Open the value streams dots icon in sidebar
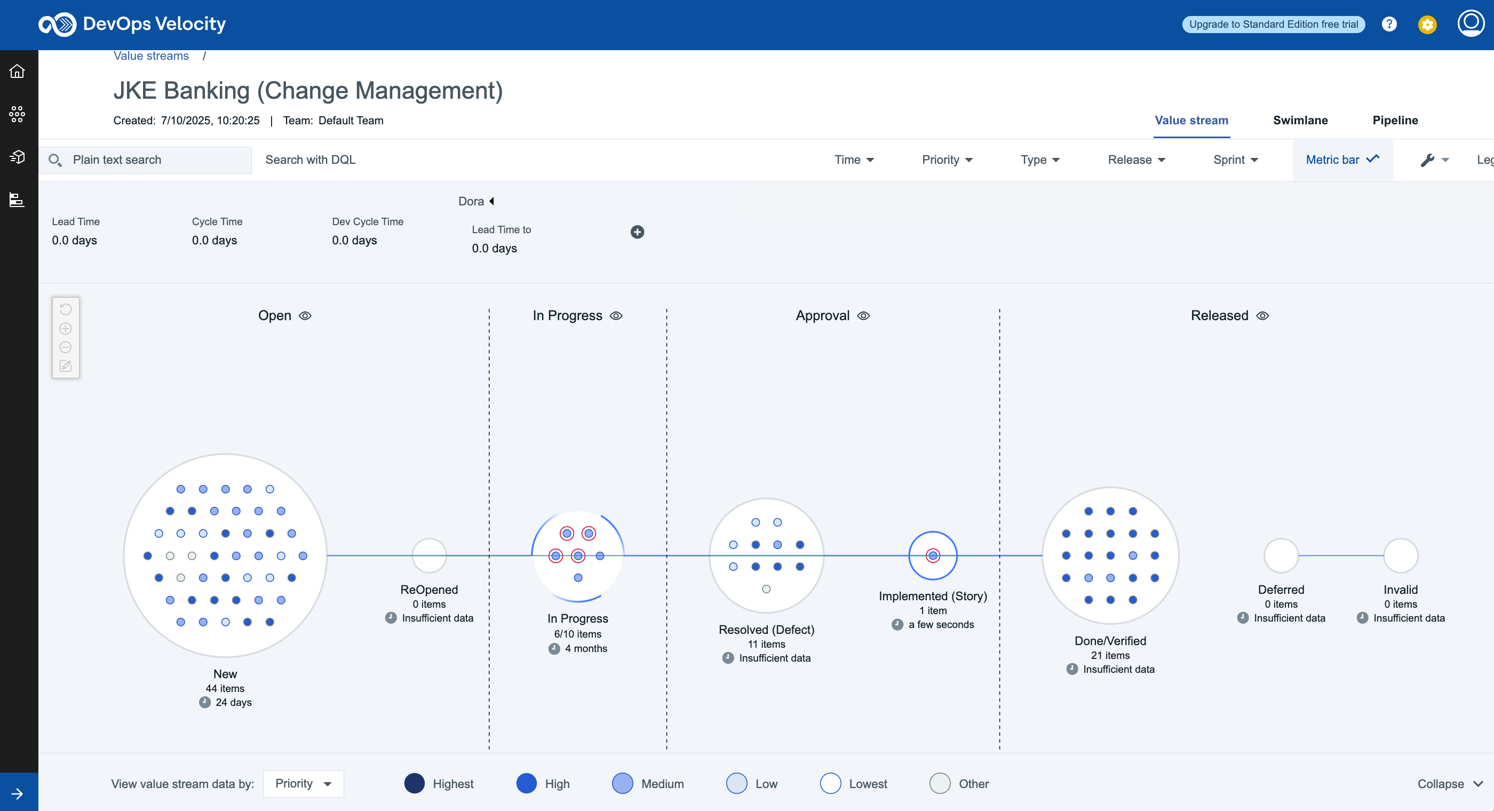 pyautogui.click(x=17, y=114)
